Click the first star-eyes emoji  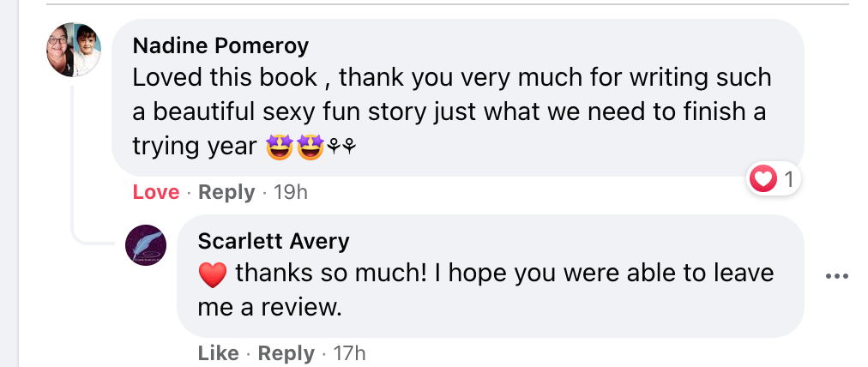[280, 147]
